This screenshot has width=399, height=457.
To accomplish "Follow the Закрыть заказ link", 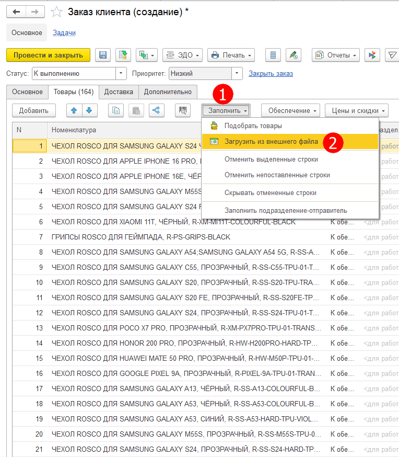I will click(x=271, y=74).
